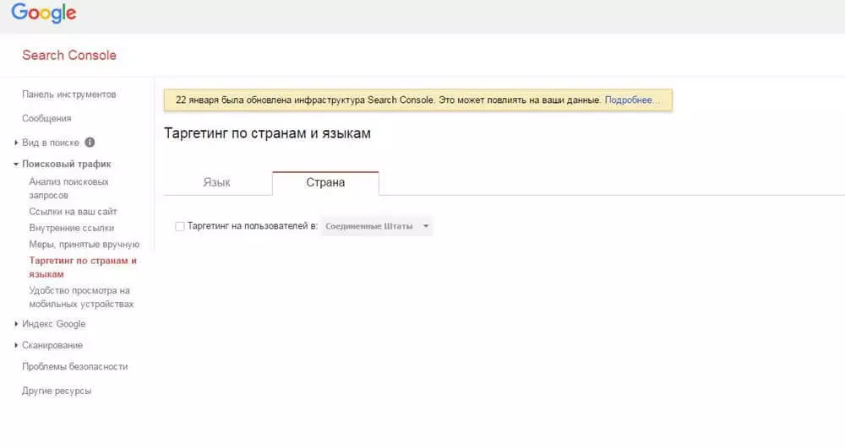Open Панель инструментов in the sidebar

[69, 94]
